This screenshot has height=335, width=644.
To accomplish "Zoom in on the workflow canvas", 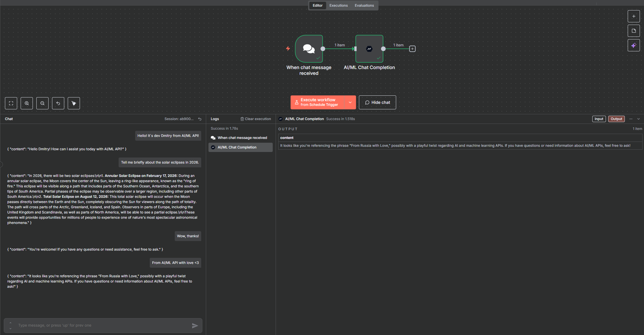I will point(27,103).
